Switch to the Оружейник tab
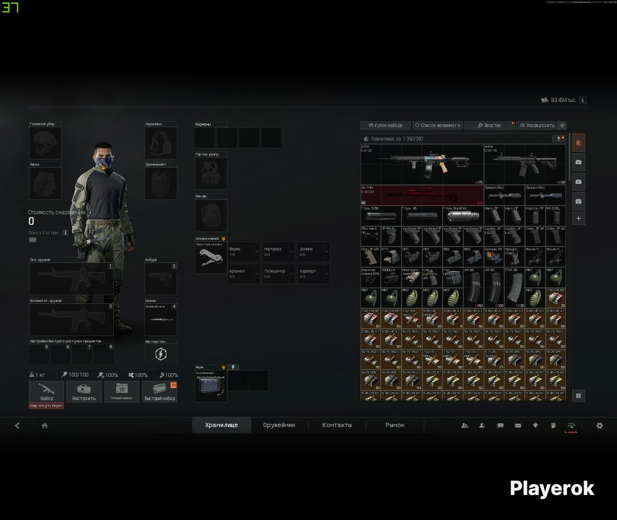The width and height of the screenshot is (617, 520). click(x=280, y=425)
